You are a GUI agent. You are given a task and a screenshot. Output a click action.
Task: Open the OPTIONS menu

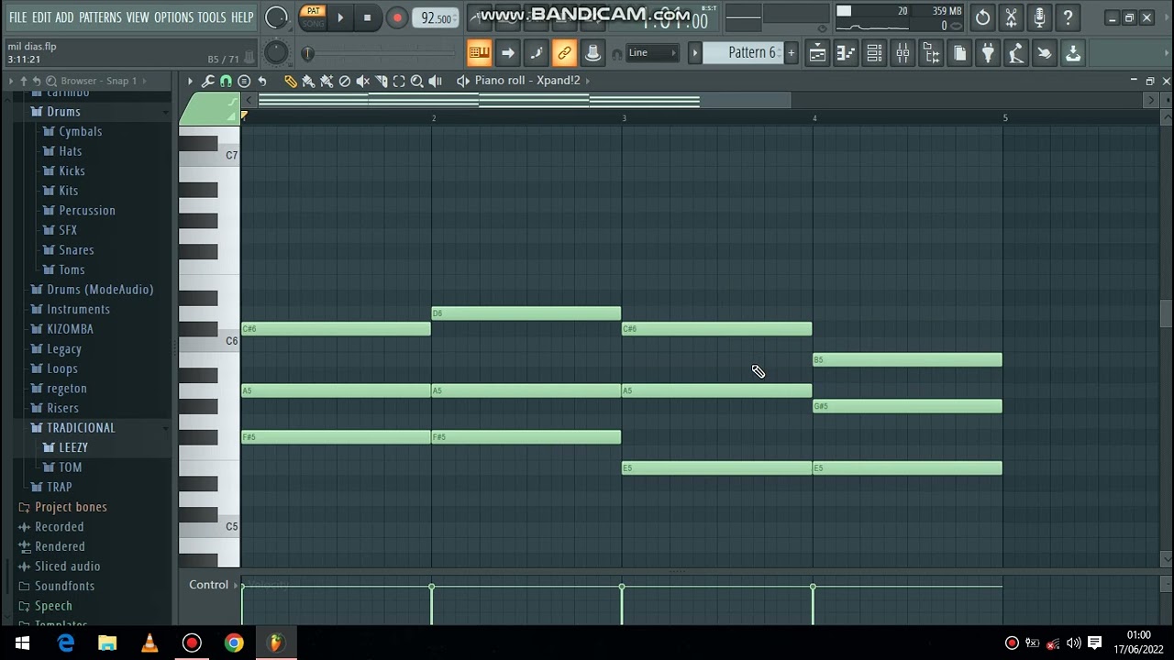tap(173, 17)
